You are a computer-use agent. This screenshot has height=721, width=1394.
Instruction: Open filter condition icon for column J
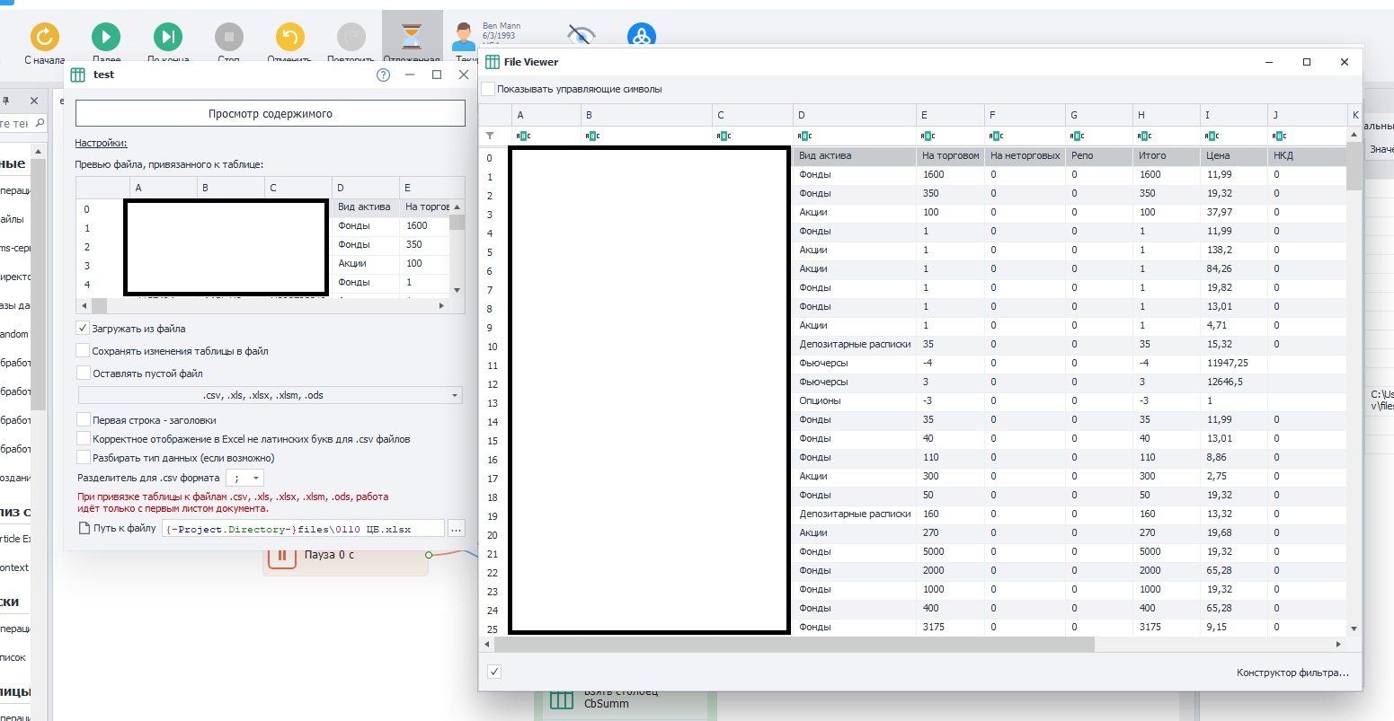tap(1280, 136)
